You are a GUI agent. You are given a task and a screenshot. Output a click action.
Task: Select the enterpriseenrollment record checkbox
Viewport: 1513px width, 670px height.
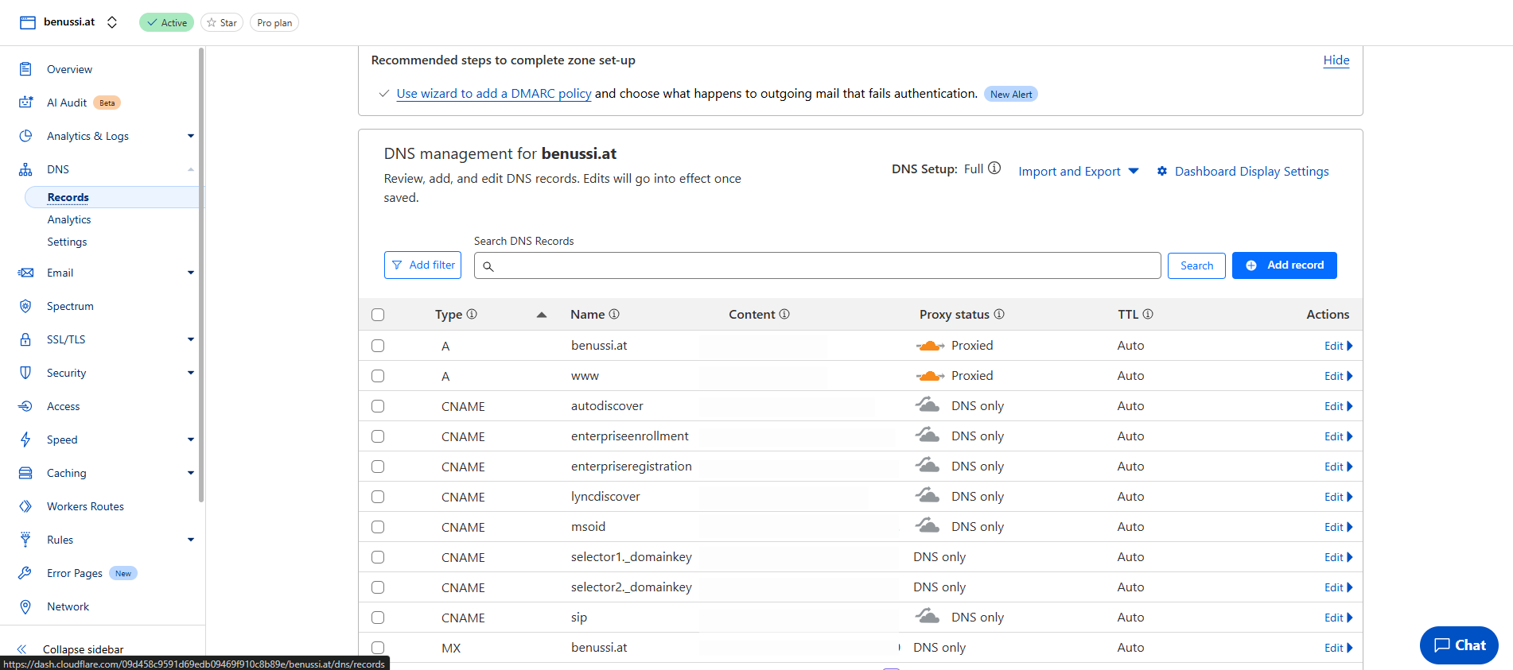378,436
